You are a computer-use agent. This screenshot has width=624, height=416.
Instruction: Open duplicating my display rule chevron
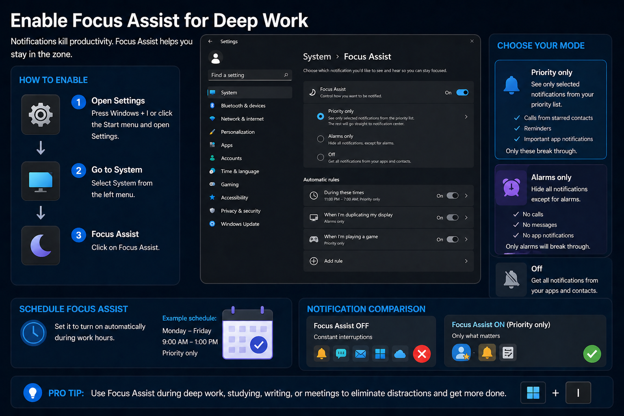466,218
